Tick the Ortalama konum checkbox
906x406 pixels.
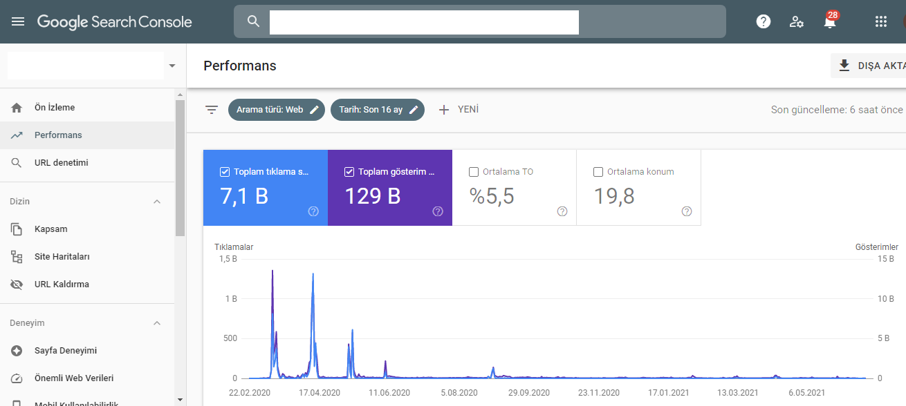tap(598, 172)
